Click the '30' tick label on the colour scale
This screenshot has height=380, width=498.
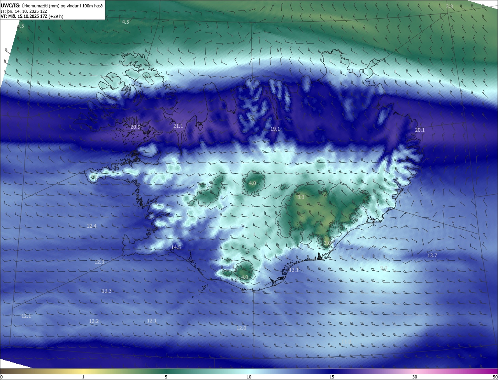tap(415, 377)
